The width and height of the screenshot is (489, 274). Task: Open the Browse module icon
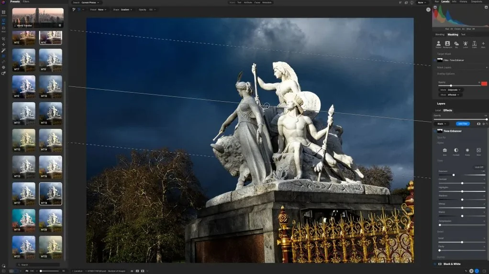click(3, 12)
